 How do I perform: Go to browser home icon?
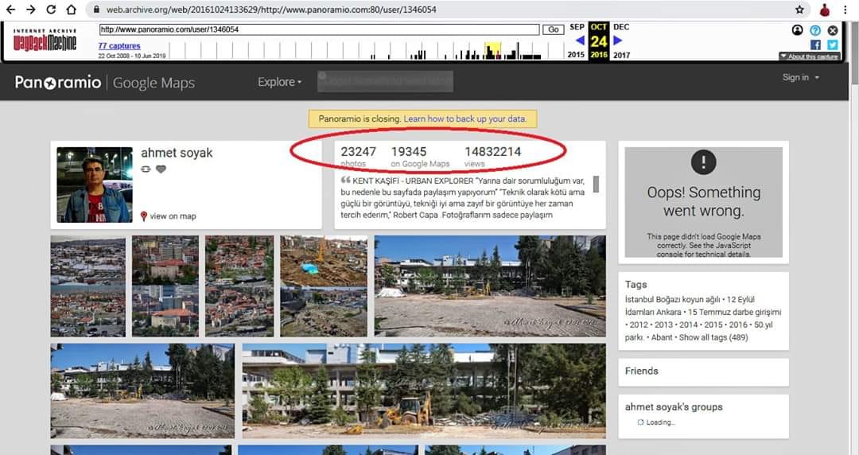point(72,10)
